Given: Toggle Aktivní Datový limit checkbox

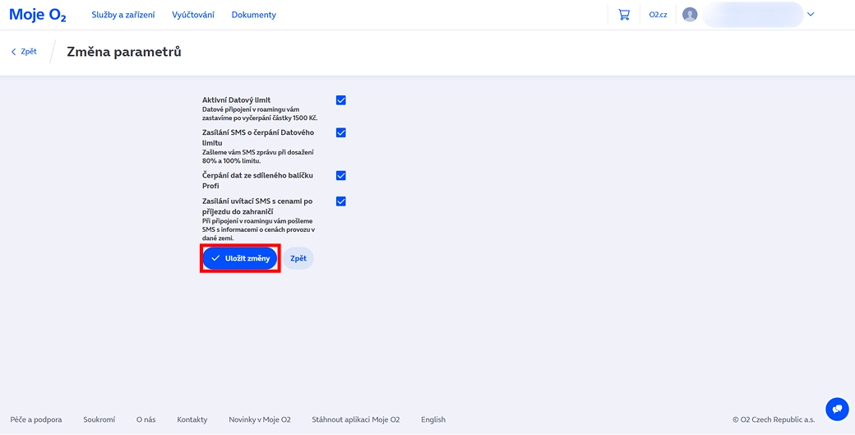Looking at the screenshot, I should [x=341, y=100].
